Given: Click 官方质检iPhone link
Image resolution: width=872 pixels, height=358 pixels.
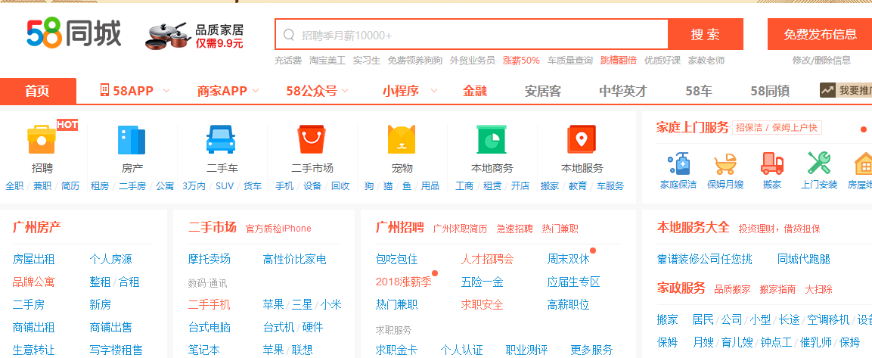Looking at the screenshot, I should [x=278, y=229].
